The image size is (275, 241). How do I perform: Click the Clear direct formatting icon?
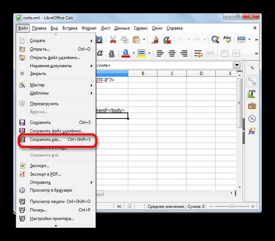[x=167, y=40]
